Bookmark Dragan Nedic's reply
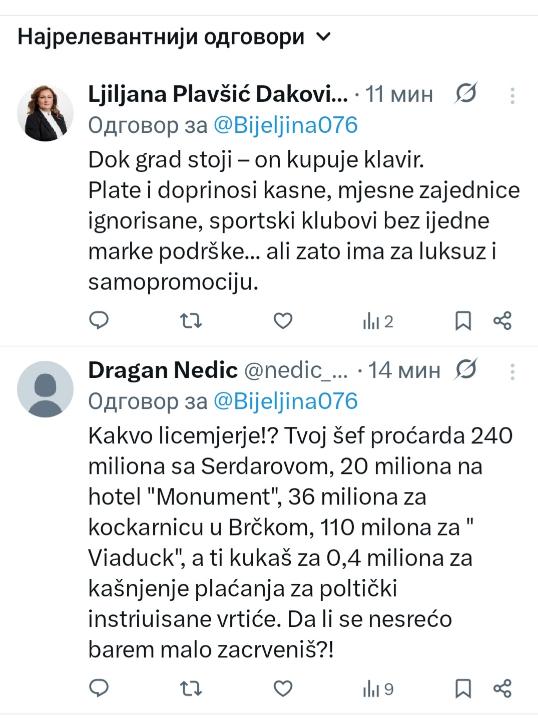Viewport: 538px width, 718px height. [463, 688]
